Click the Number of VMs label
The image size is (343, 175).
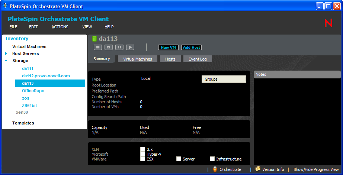105,107
